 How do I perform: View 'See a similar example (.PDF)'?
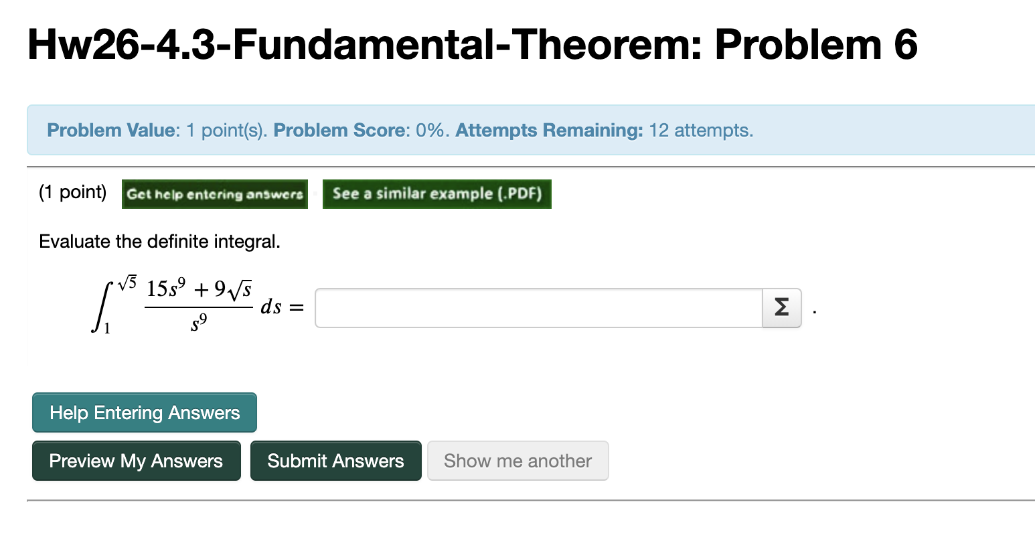436,194
